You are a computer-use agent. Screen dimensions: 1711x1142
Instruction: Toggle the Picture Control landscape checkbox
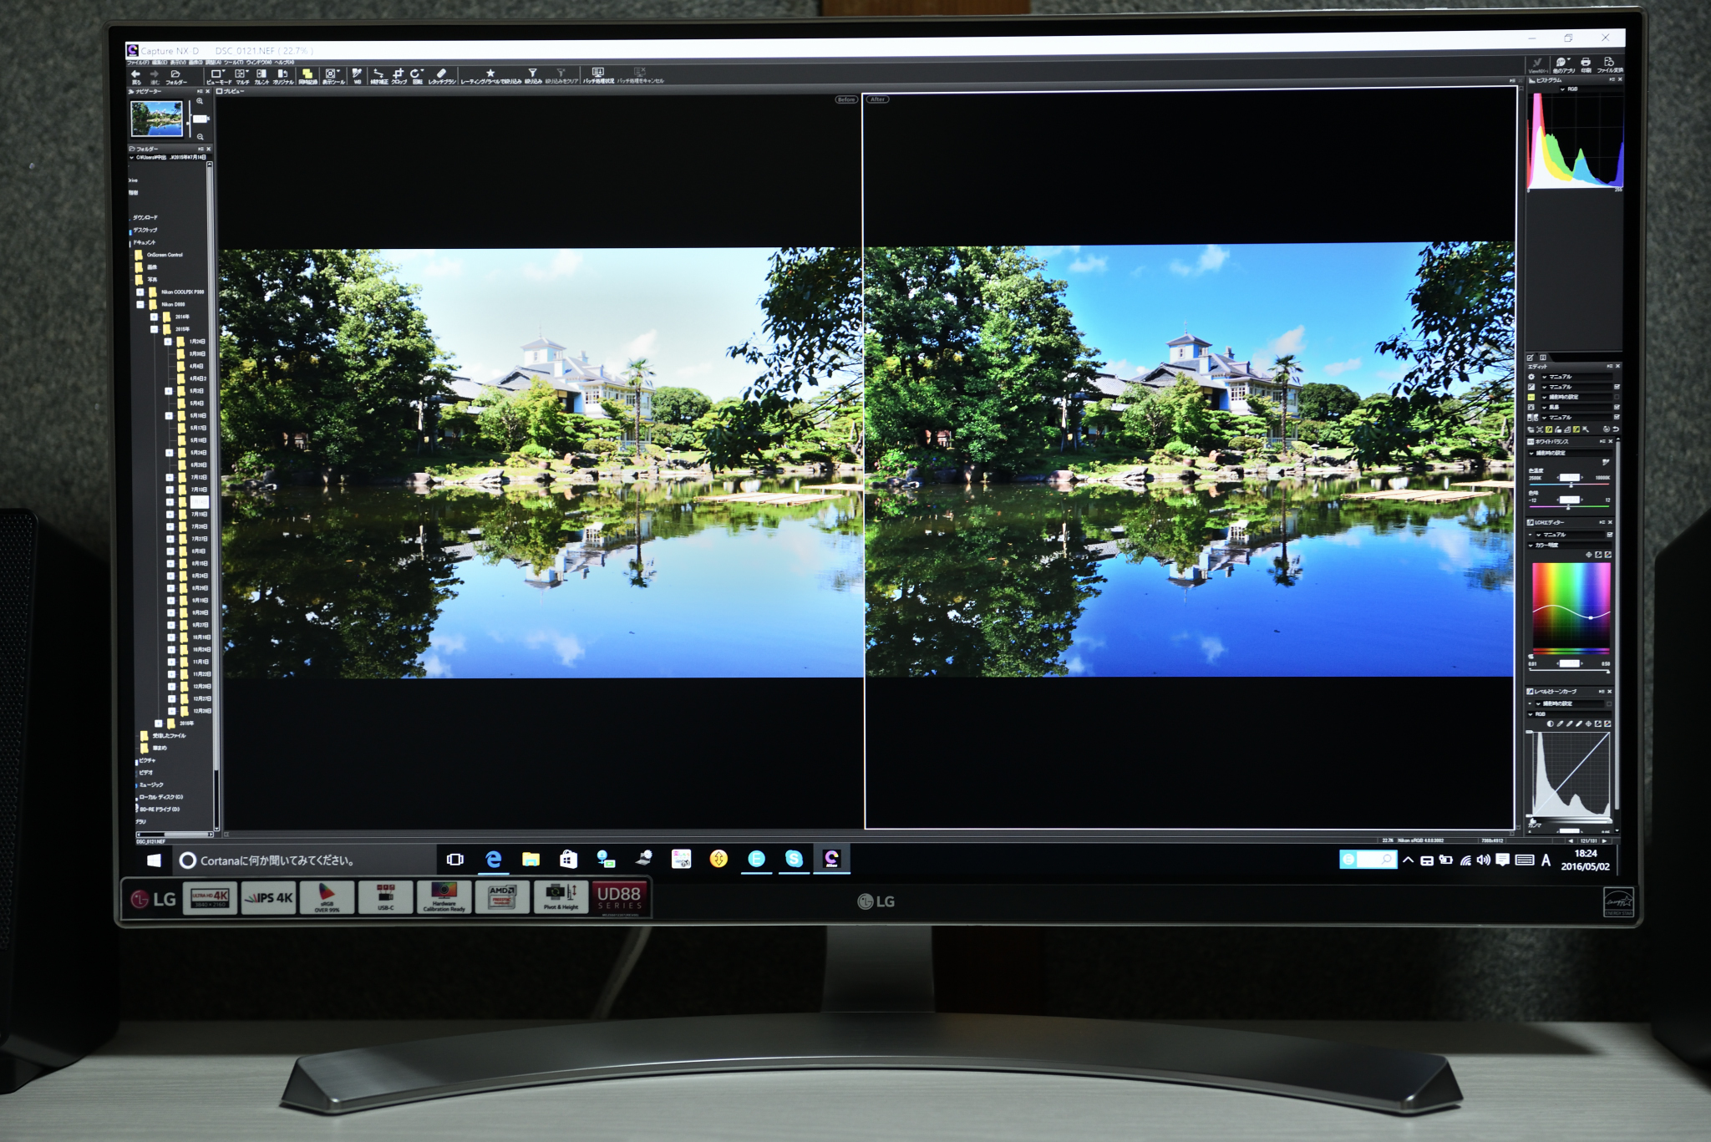(1617, 407)
